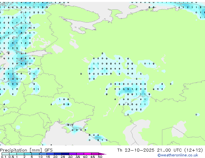Click the "50" legend scale label
205x158 pixels.
[x=100, y=157]
